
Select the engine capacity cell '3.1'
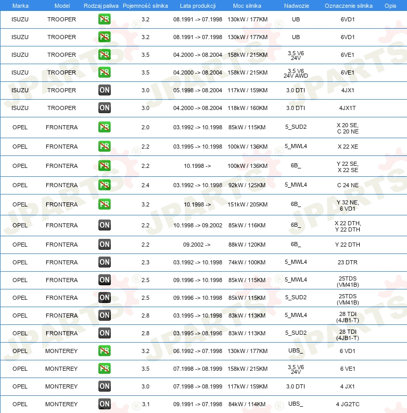pyautogui.click(x=146, y=404)
